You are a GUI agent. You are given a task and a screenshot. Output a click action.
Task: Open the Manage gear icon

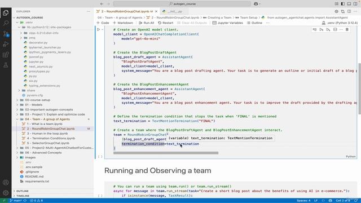6,193
